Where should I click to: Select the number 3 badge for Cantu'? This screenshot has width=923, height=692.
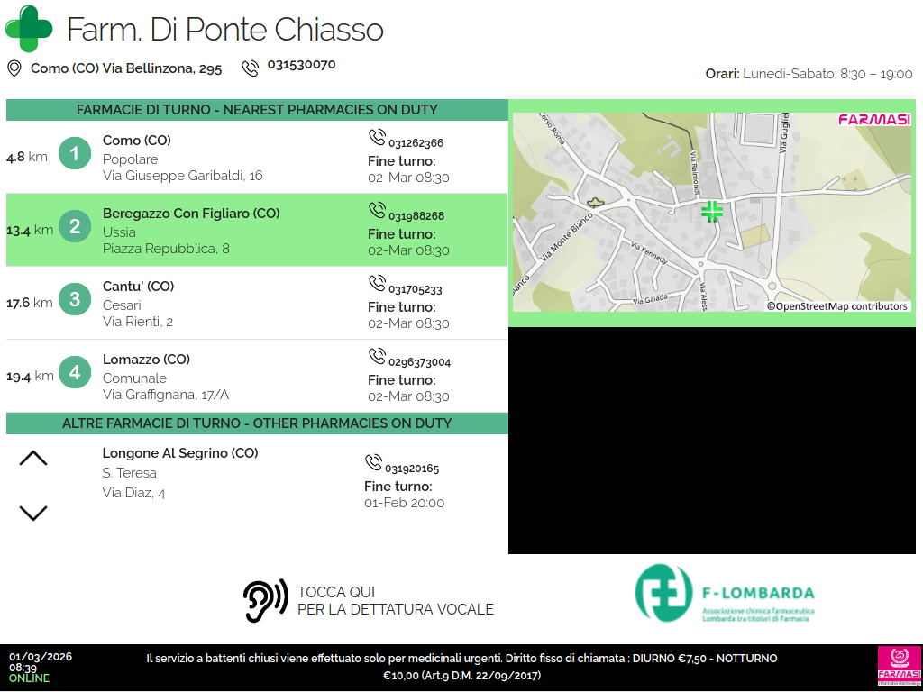tap(75, 300)
